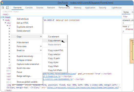The height and width of the screenshot is (92, 134).
Task: Open the Console tab
Action: (29, 8)
